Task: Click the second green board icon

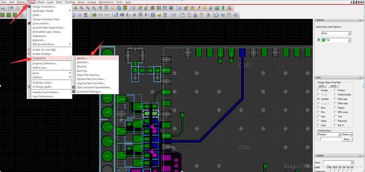Action: click(x=9, y=15)
